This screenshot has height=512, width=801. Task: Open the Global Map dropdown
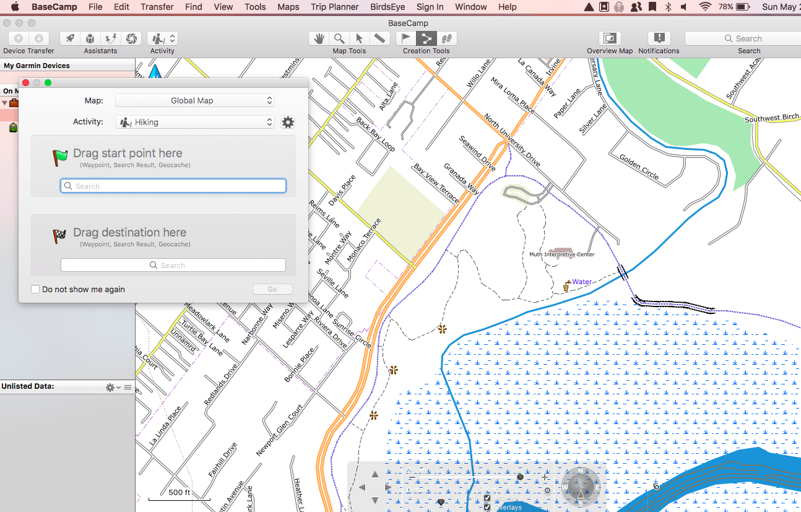click(195, 100)
